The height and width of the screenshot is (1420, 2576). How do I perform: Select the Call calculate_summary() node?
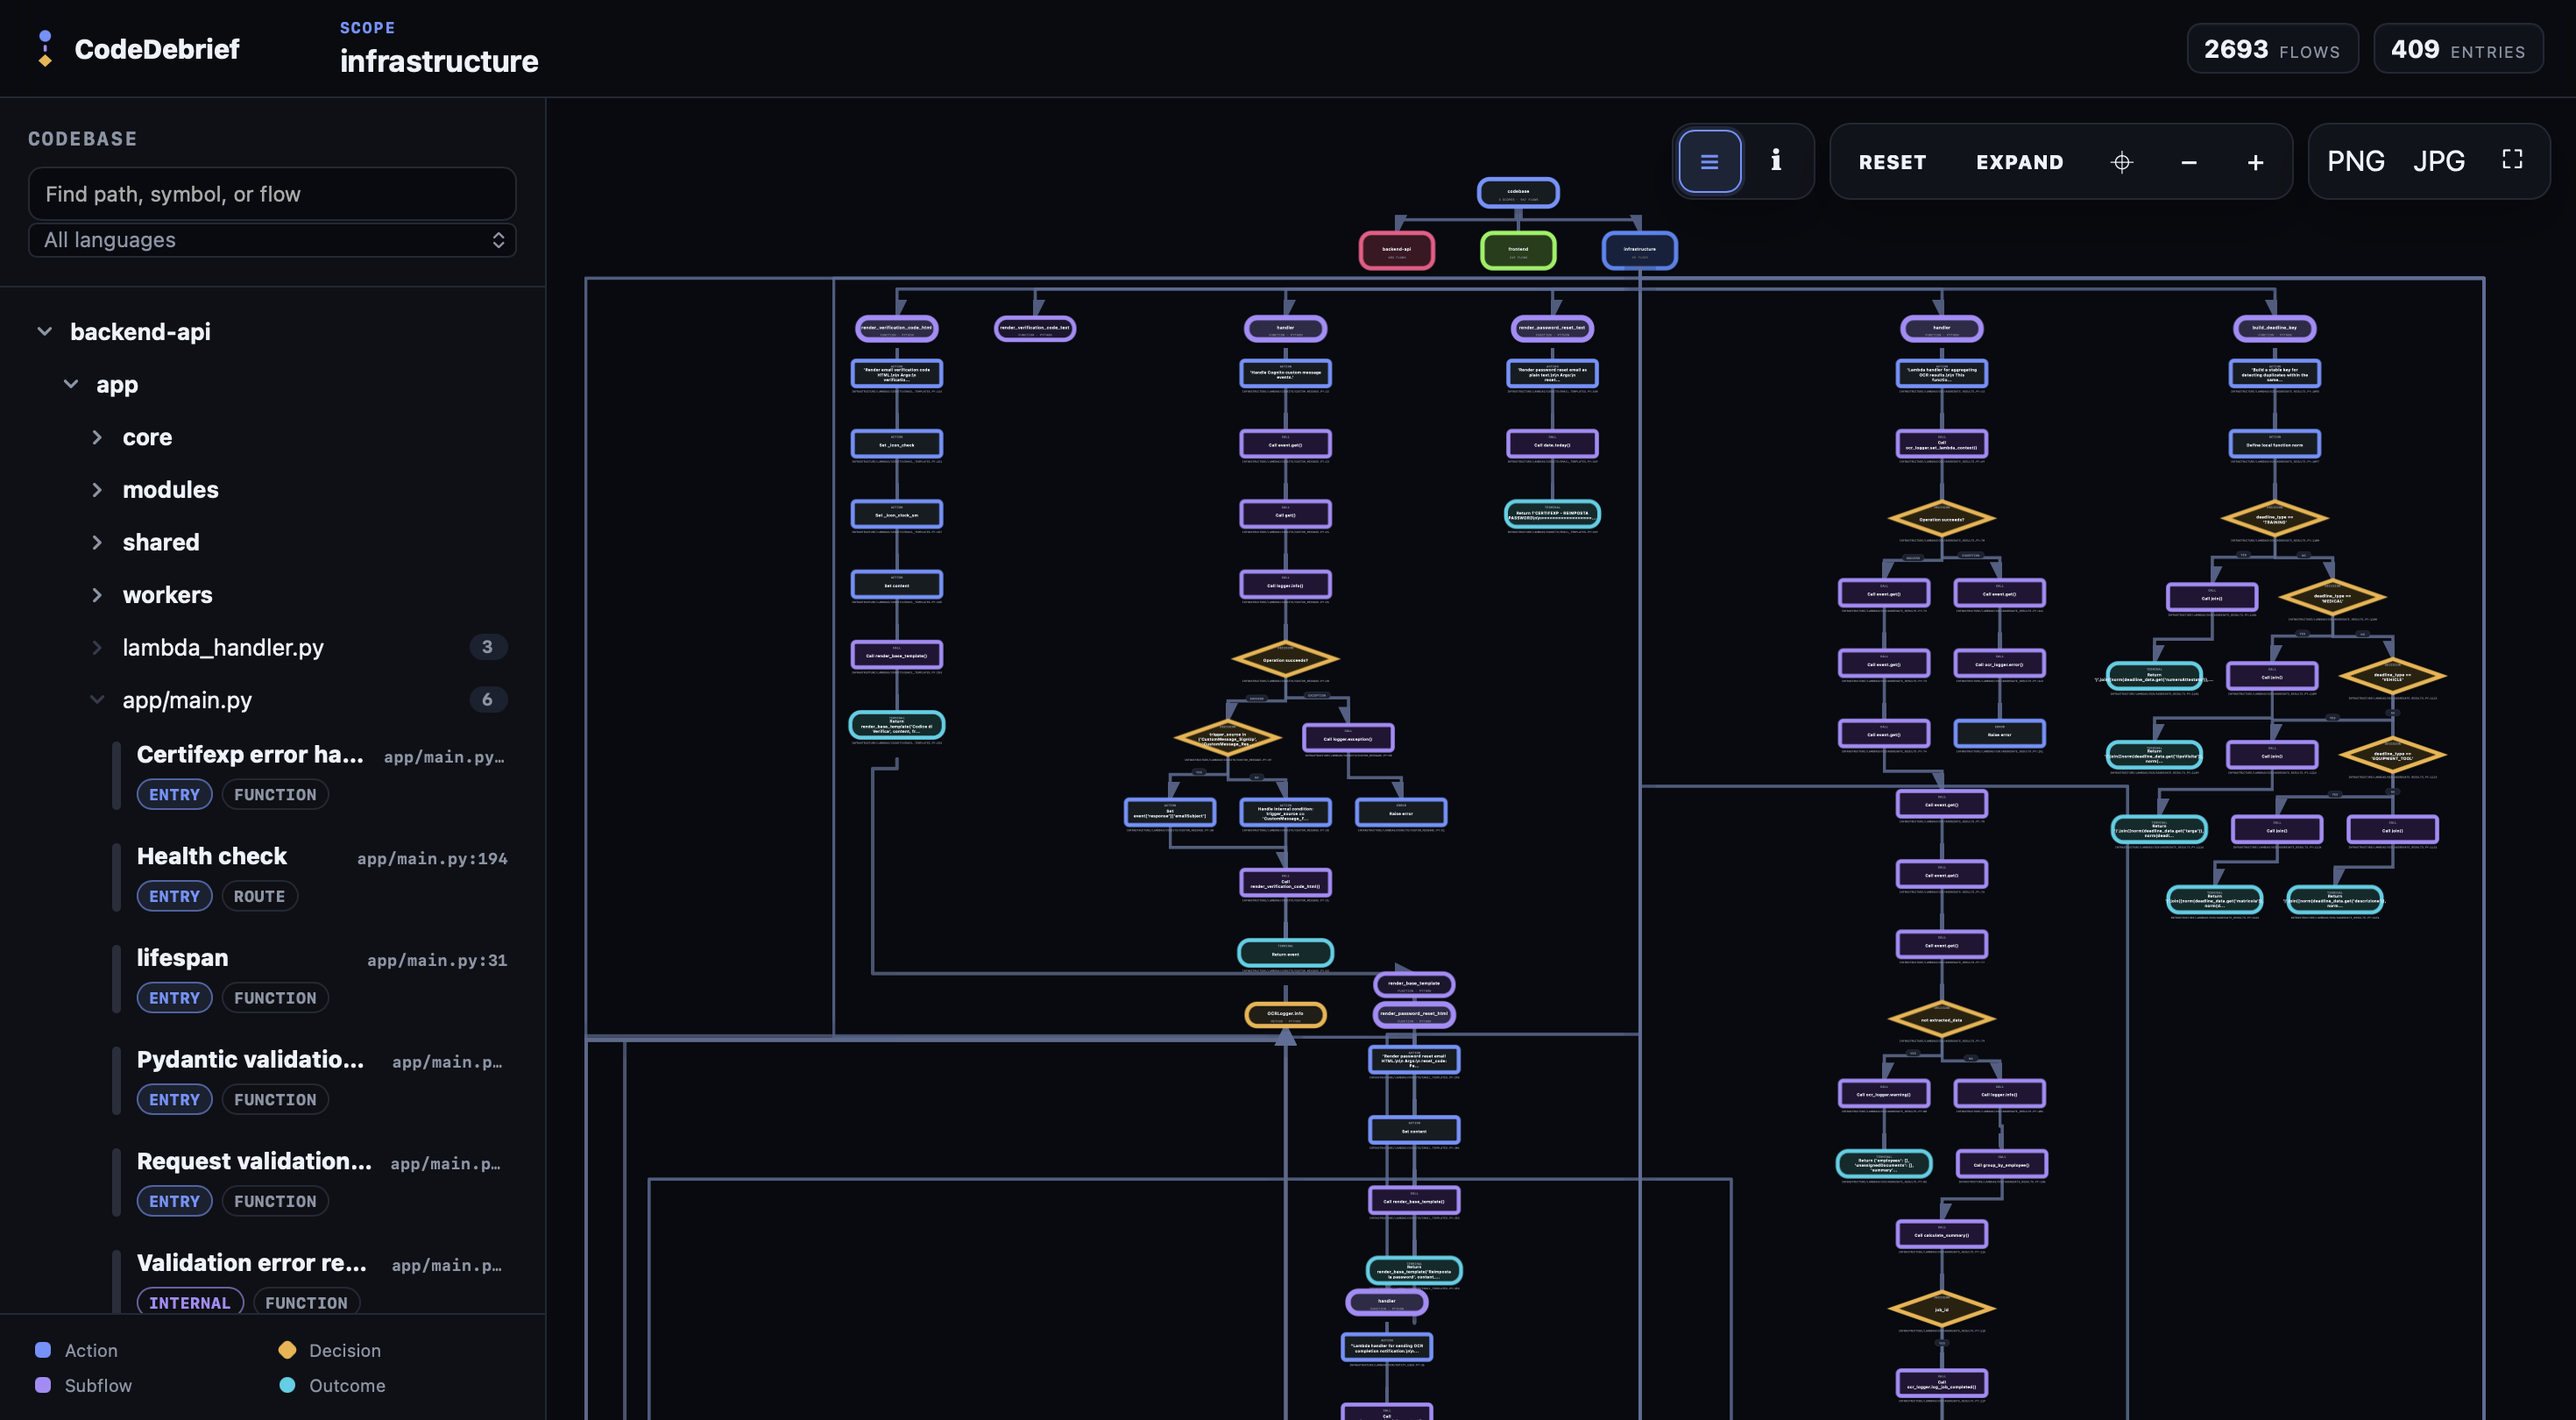pos(1941,1234)
